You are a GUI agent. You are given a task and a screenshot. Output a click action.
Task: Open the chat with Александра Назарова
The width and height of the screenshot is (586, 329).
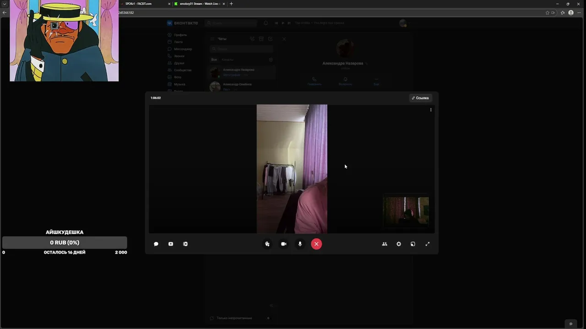pos(241,72)
